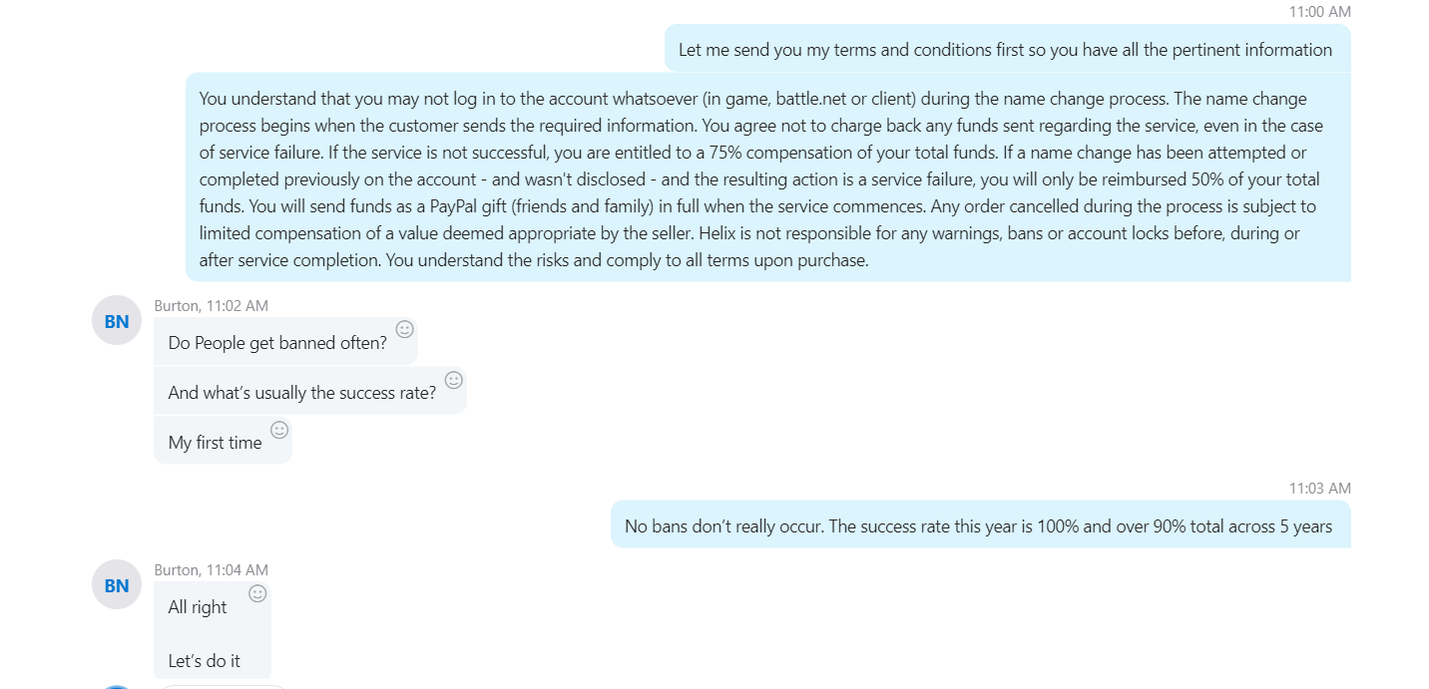Open Burton's BN avatar beside the 11:02 AM messages
The image size is (1429, 689).
point(117,321)
